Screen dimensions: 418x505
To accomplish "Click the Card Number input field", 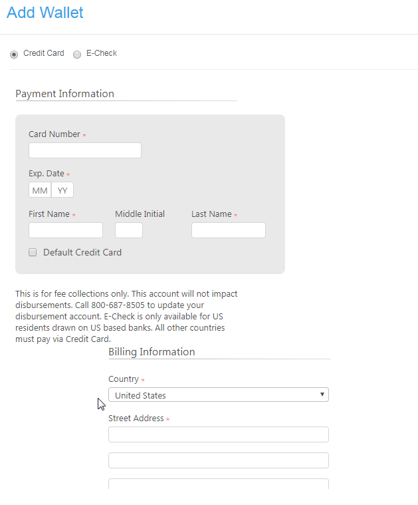I will pyautogui.click(x=85, y=150).
